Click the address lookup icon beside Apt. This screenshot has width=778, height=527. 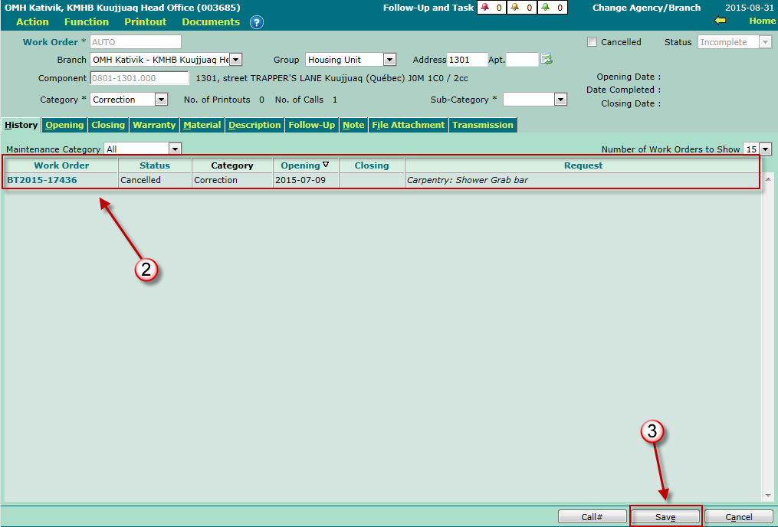tap(547, 59)
